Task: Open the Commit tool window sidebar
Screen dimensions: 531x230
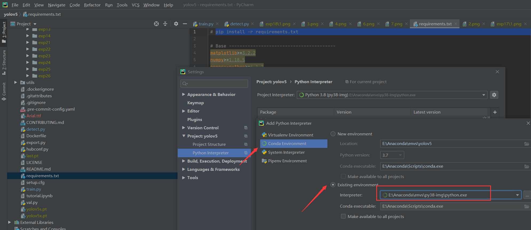Action: click(x=4, y=91)
